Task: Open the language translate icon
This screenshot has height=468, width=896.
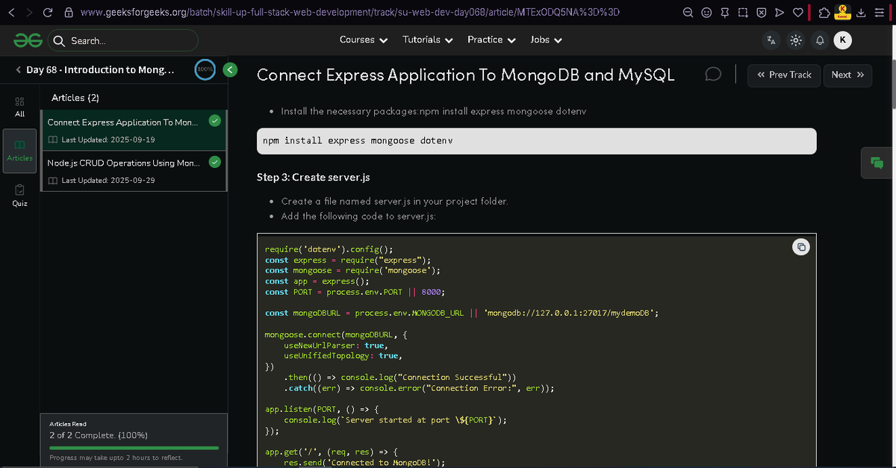Action: [x=771, y=40]
